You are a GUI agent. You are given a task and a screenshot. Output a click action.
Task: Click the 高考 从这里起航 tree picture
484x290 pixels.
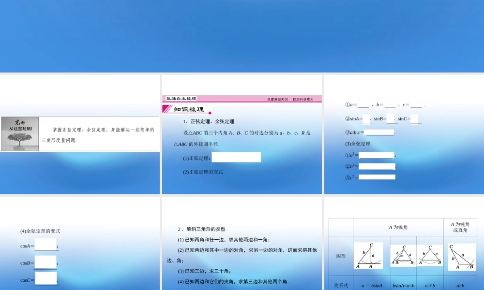(x=20, y=134)
